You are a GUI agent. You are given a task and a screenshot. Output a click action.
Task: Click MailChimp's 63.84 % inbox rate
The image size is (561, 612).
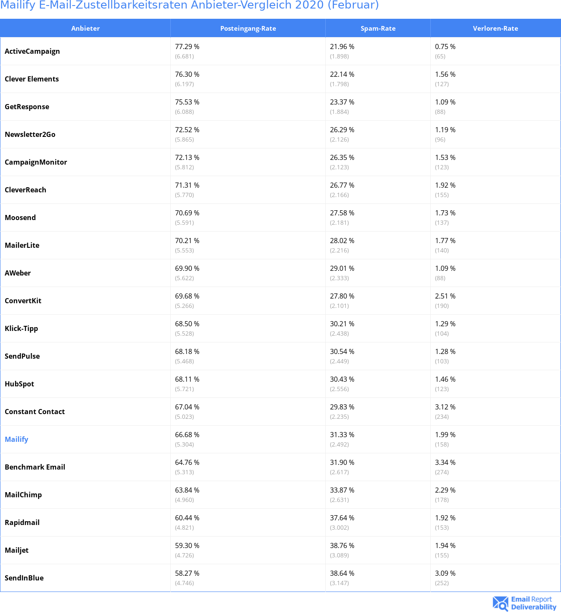(x=187, y=490)
